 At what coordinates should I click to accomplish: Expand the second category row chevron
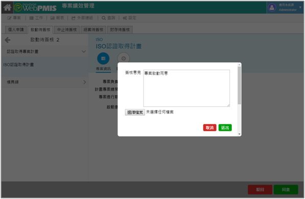[x=85, y=82]
